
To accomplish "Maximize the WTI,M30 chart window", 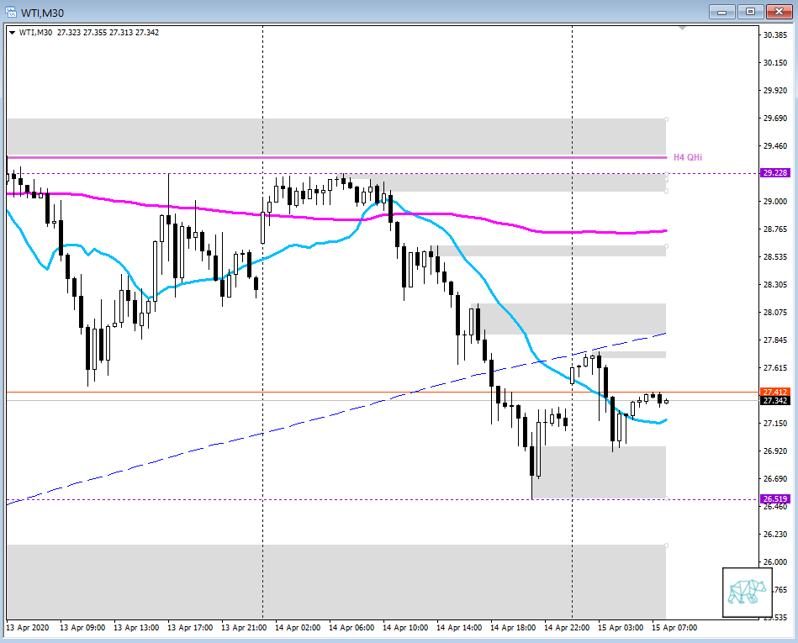I will 751,12.
